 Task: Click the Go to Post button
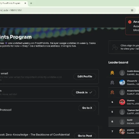85,136
